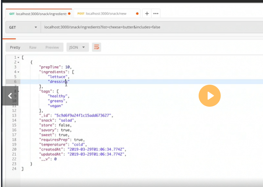Collapse the tags array fold arrow
The height and width of the screenshot is (187, 263).
coord(18,91)
